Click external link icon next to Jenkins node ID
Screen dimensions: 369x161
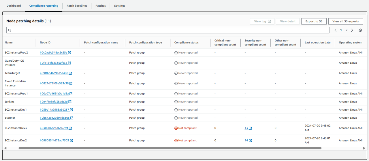[70, 102]
